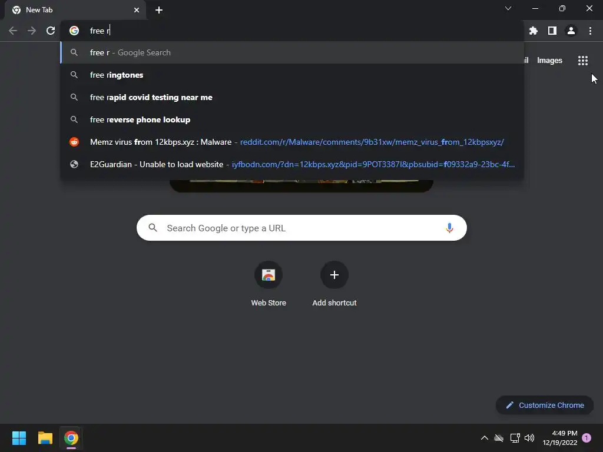Click the address bar containing 'free r'
This screenshot has width=603, height=452.
click(x=292, y=31)
